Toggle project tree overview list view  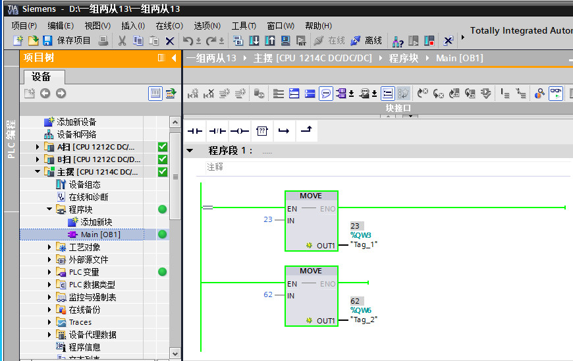[x=155, y=94]
